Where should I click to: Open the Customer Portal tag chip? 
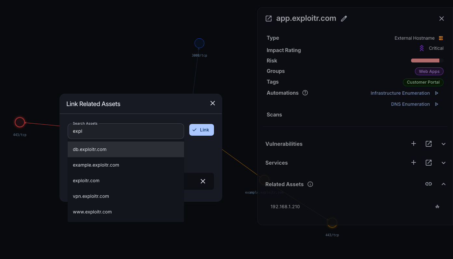tap(423, 82)
